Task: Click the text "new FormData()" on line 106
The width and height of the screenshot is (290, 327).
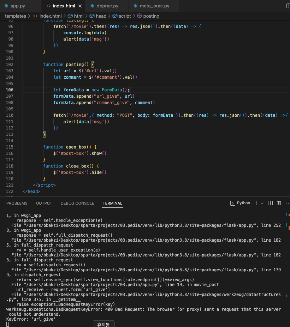Action: pyautogui.click(x=109, y=90)
